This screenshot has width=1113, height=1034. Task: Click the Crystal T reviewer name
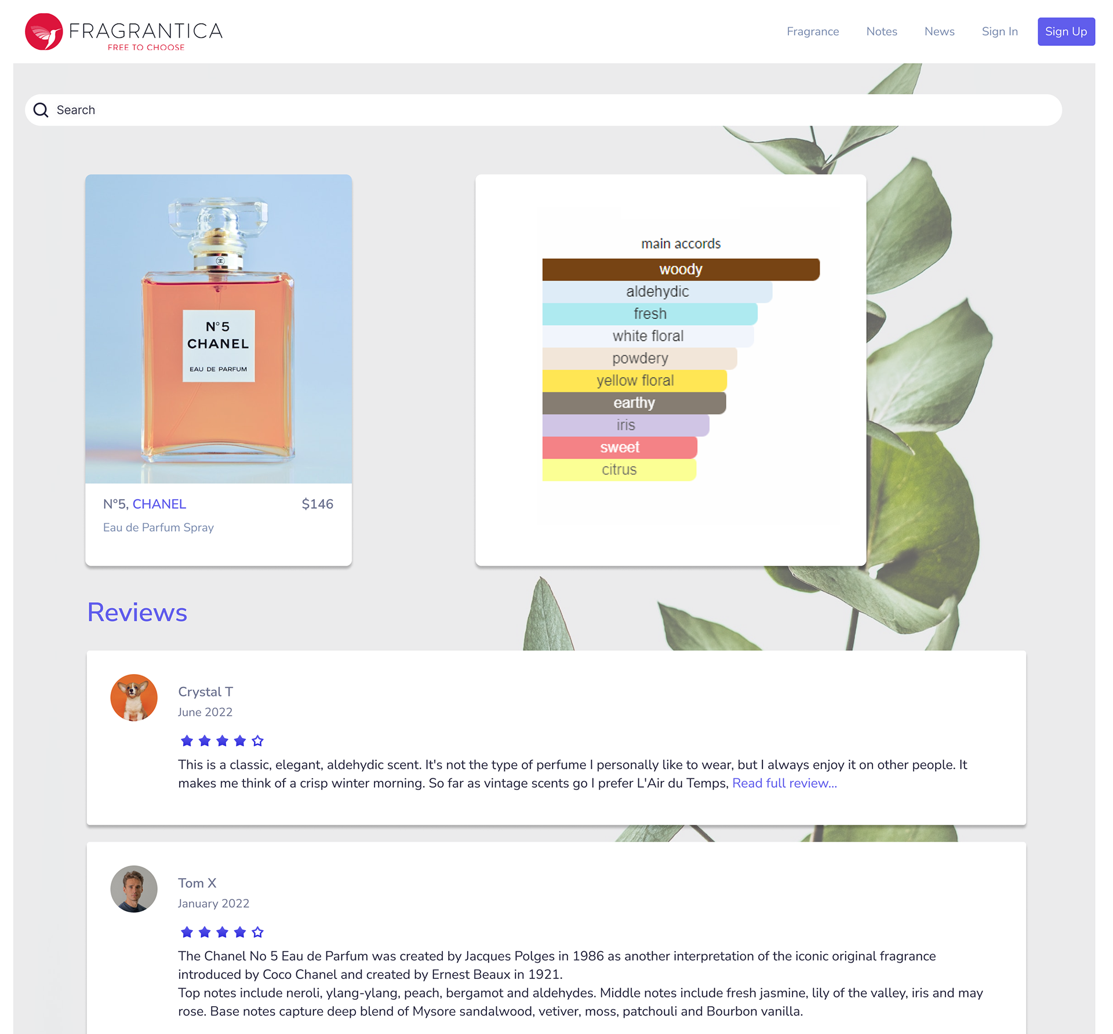(x=205, y=692)
